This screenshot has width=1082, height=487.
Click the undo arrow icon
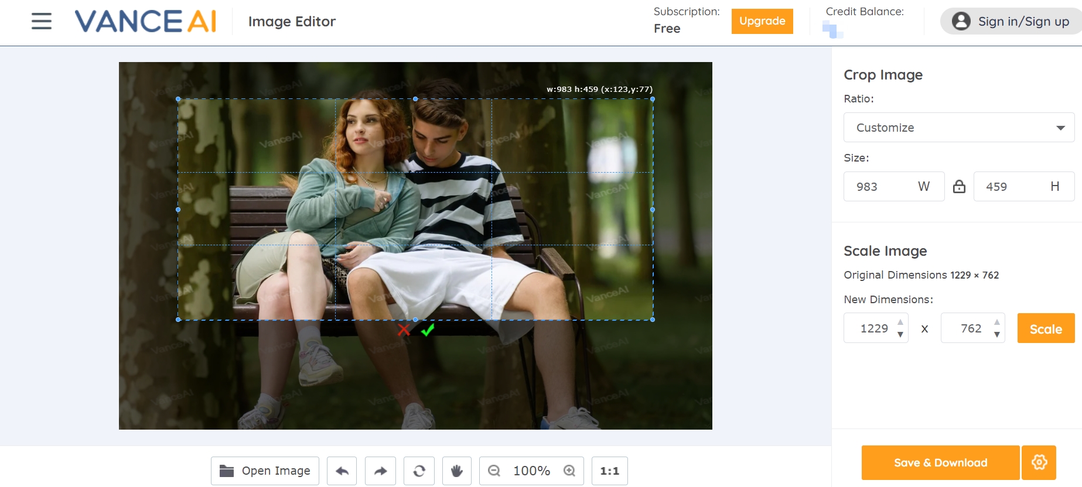[x=342, y=471]
